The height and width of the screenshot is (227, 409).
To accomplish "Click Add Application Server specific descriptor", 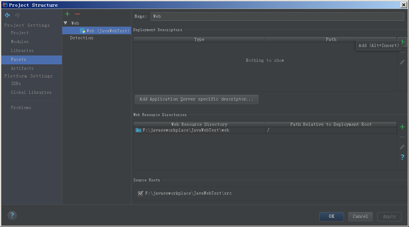I will coord(197,99).
